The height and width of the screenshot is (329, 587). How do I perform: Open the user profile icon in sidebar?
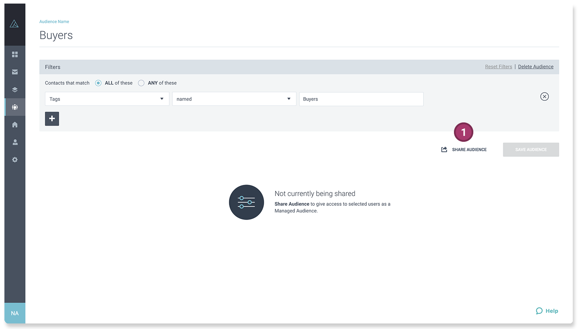[15, 142]
